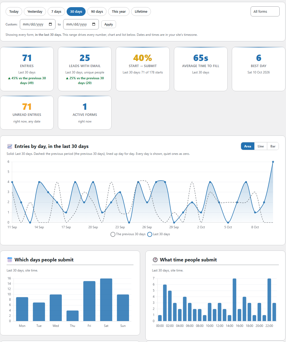Click the Friday bar in weekday chart
The height and width of the screenshot is (342, 286).
pos(89,301)
